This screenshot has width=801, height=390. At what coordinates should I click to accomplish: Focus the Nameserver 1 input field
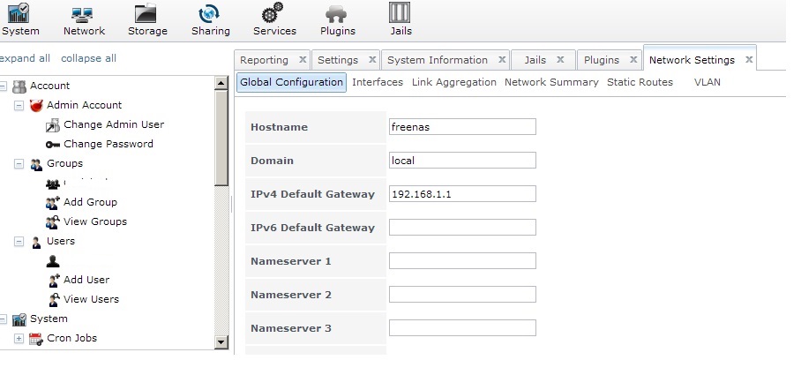click(462, 260)
